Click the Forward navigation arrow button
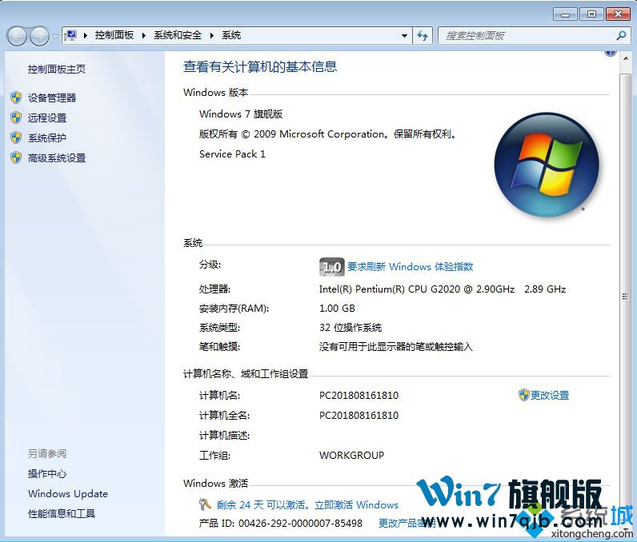Image resolution: width=637 pixels, height=542 pixels. (x=39, y=36)
